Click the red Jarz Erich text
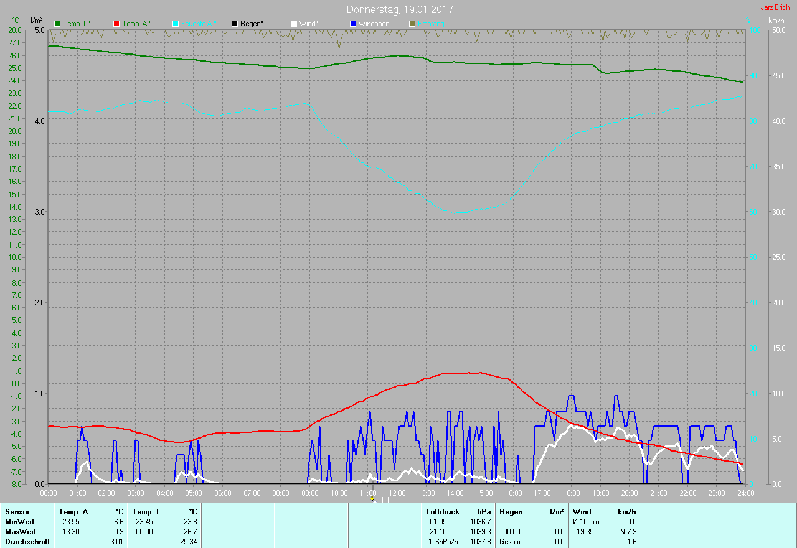 pos(775,7)
